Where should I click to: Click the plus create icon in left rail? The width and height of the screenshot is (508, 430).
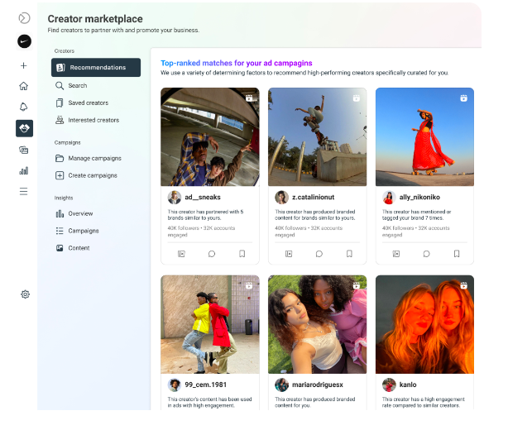tap(24, 65)
